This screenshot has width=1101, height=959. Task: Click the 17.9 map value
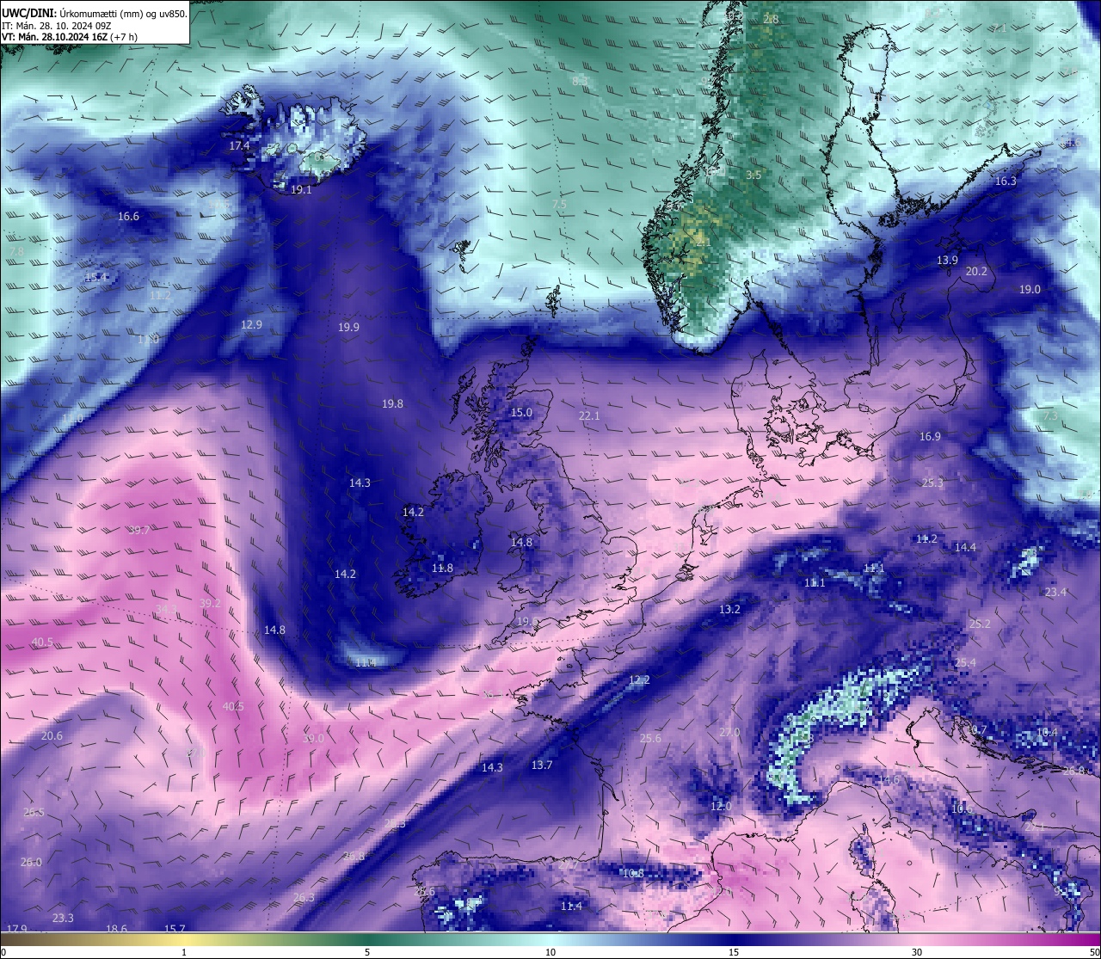pos(16,930)
